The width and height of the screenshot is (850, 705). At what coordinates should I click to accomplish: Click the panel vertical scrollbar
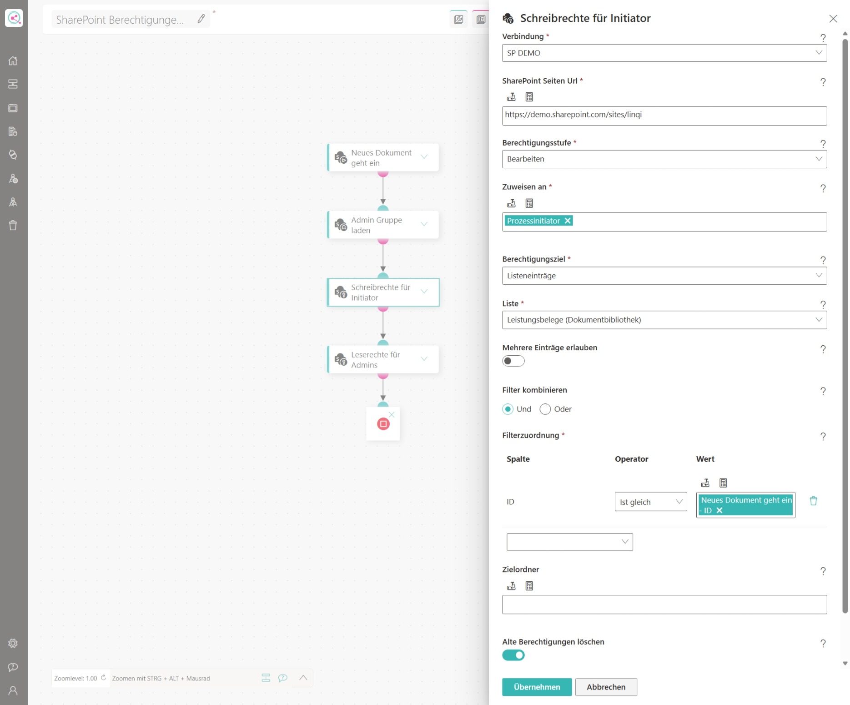(x=845, y=326)
